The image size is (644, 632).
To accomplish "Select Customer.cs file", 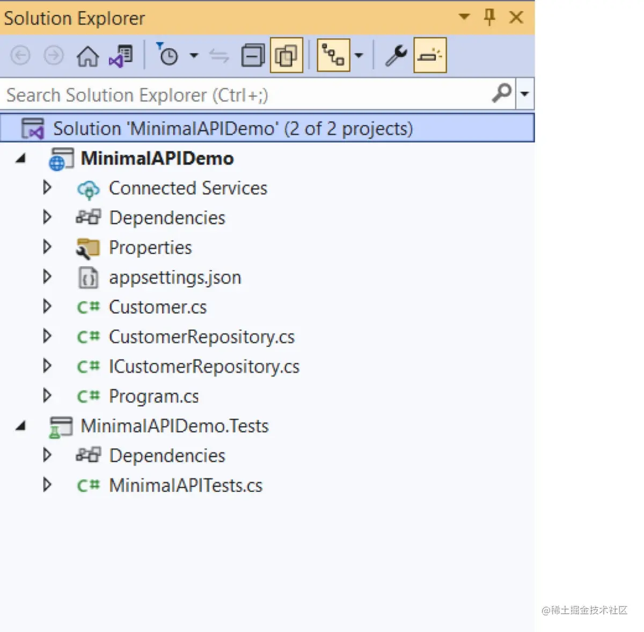I will pyautogui.click(x=158, y=307).
